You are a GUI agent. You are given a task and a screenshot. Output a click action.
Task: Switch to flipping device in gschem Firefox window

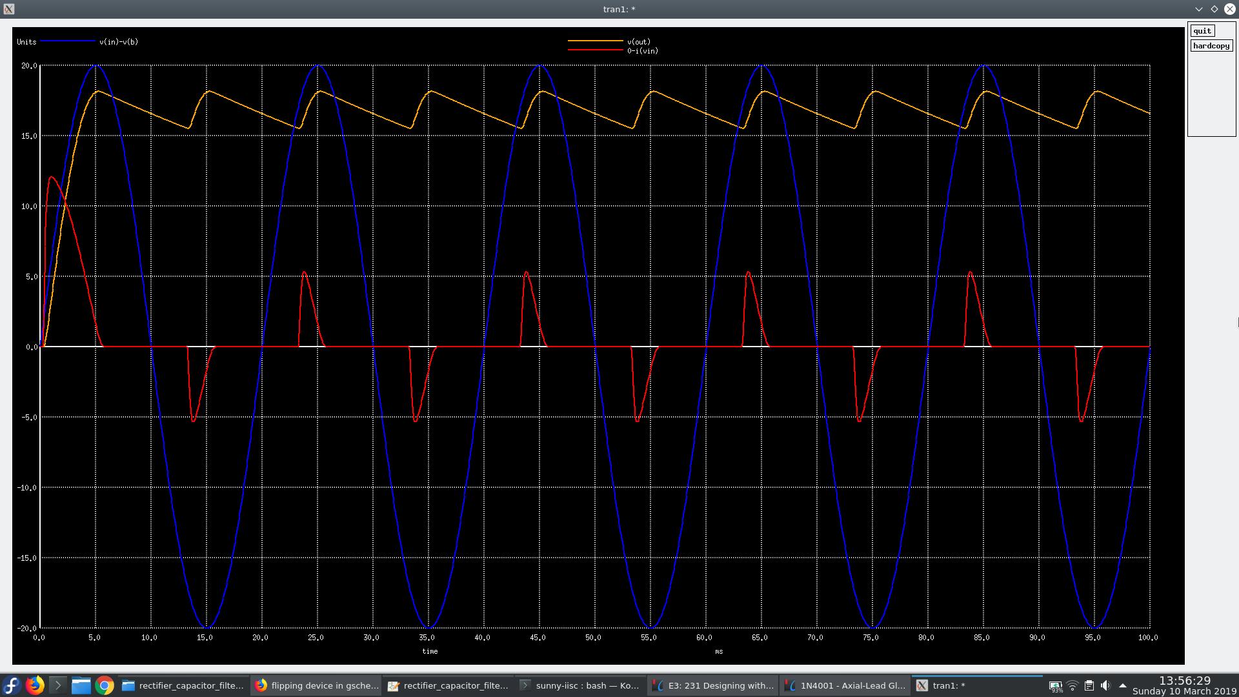[316, 685]
